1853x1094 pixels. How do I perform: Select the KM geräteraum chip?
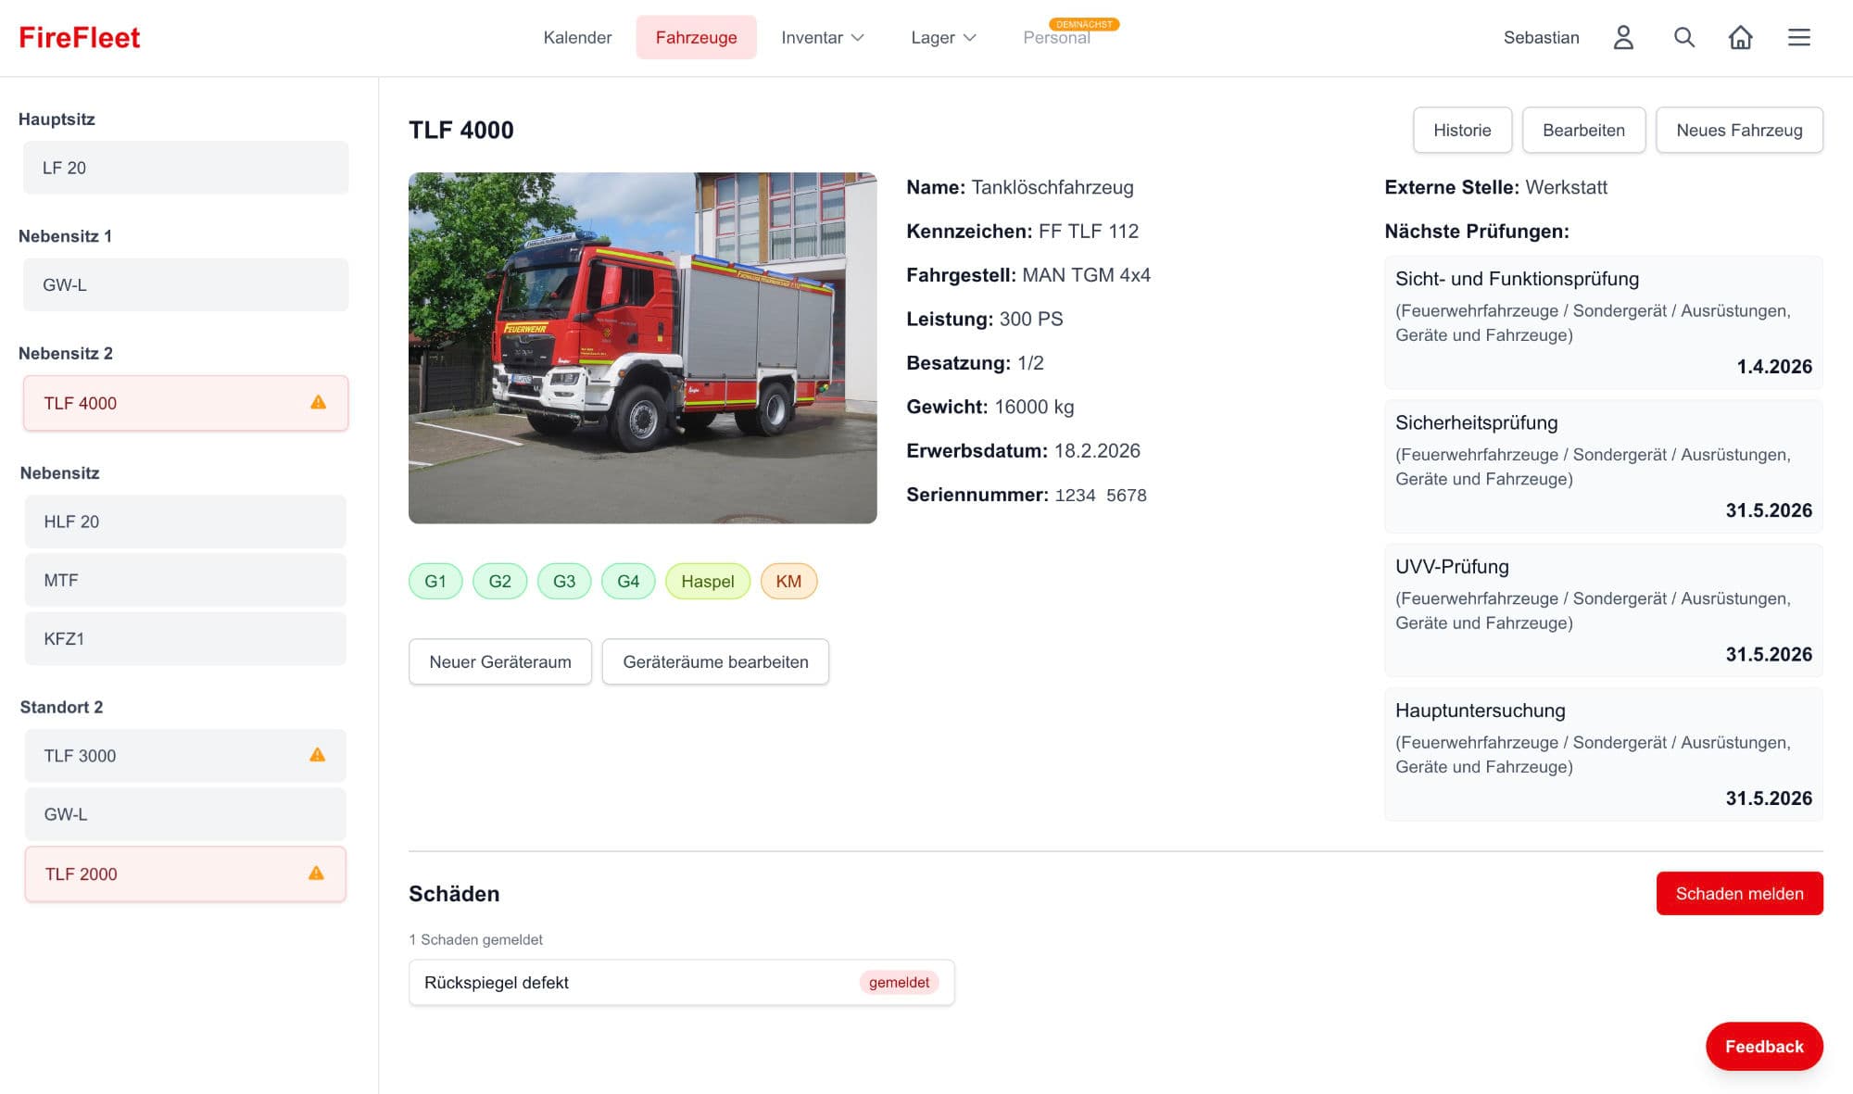(788, 581)
